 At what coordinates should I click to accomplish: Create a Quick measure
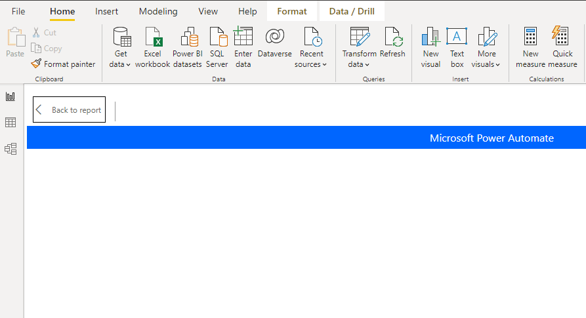tap(562, 47)
